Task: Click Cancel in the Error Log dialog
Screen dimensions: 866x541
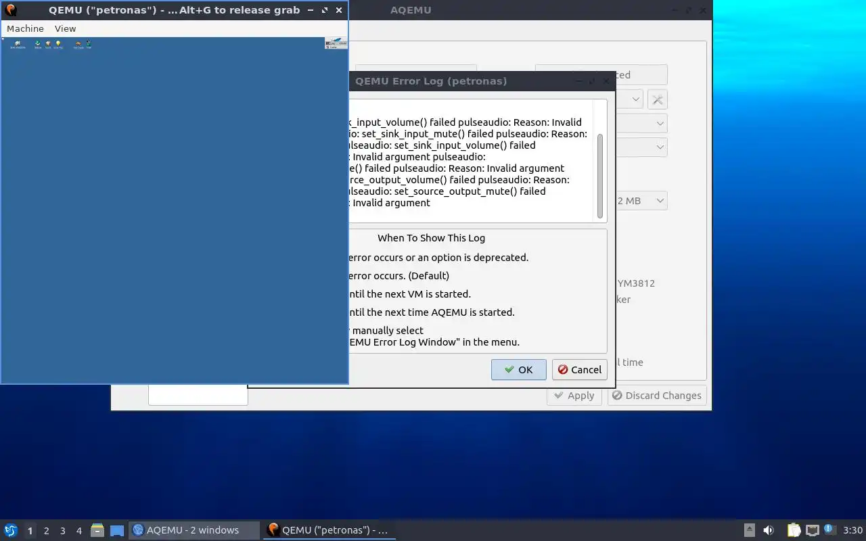Action: 579,370
